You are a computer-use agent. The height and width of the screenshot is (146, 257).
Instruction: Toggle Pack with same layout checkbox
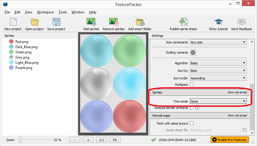[x=192, y=123]
